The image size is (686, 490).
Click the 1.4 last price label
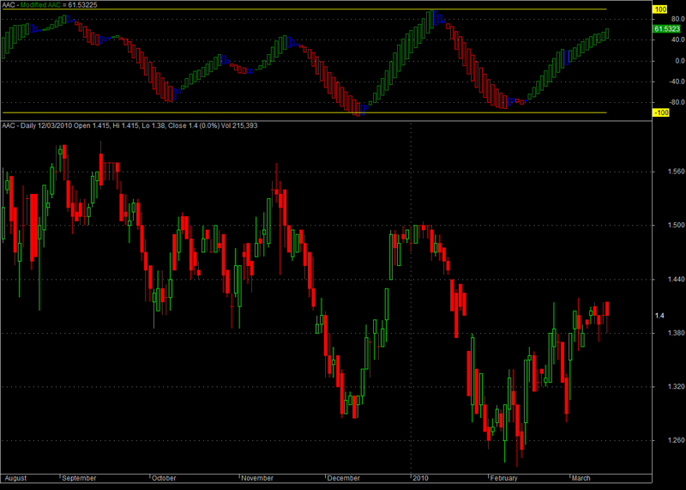[x=659, y=315]
